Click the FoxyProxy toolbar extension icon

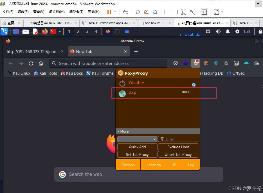pyautogui.click(x=196, y=63)
